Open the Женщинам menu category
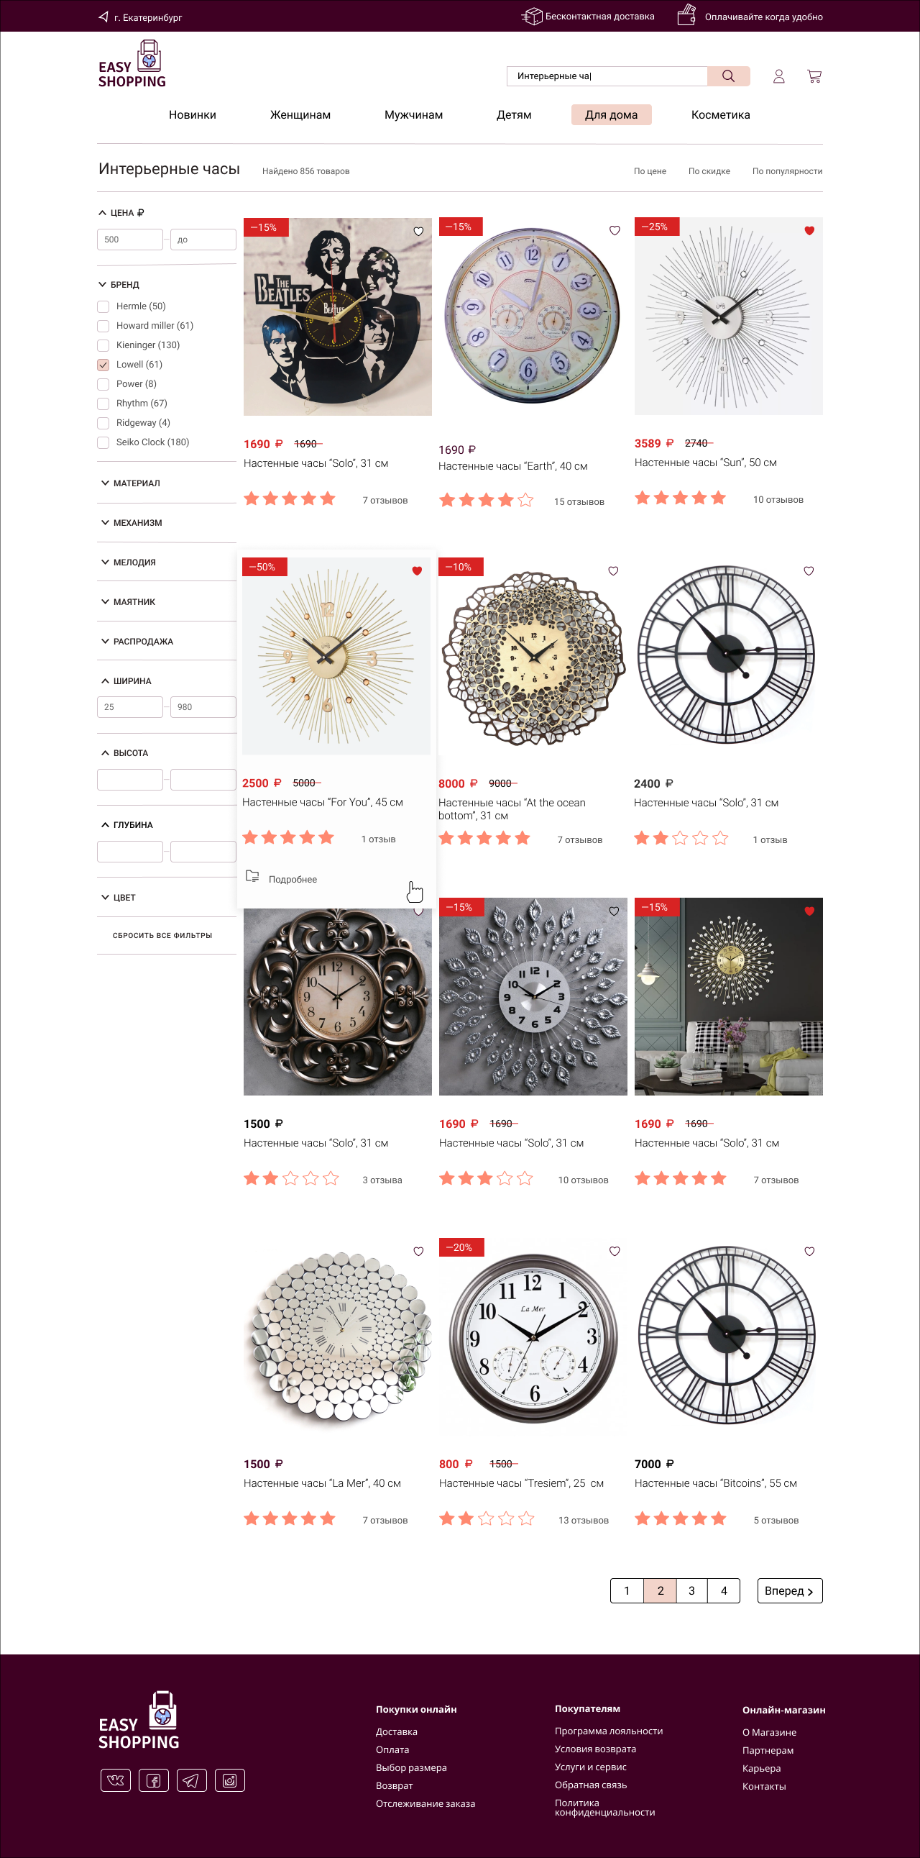This screenshot has height=1858, width=920. tap(300, 114)
